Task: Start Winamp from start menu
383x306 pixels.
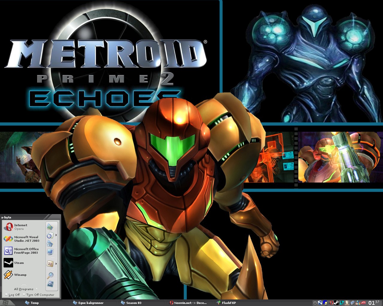Action: [23, 275]
